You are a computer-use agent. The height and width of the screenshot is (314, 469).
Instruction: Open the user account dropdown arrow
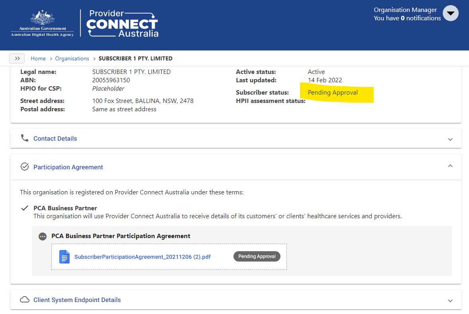[x=450, y=14]
